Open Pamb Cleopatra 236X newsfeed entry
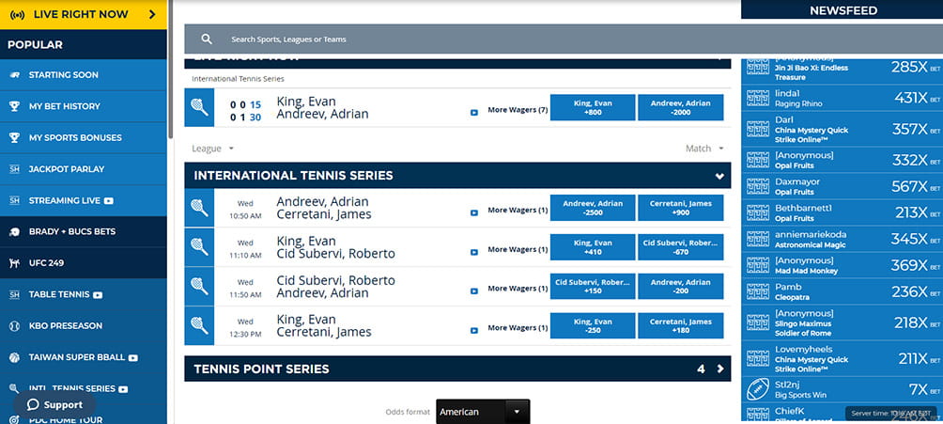The height and width of the screenshot is (424, 943). [842, 291]
